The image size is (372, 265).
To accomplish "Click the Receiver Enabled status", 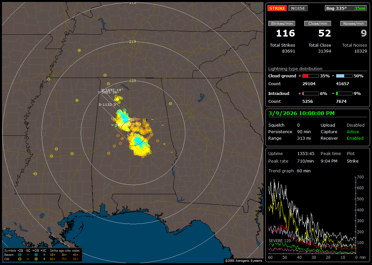I will pos(355,138).
